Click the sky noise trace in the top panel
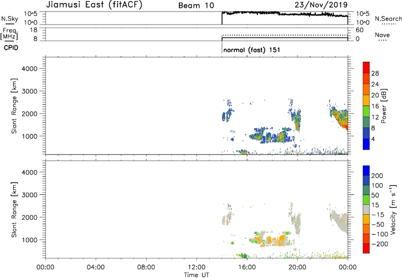 click(x=284, y=14)
